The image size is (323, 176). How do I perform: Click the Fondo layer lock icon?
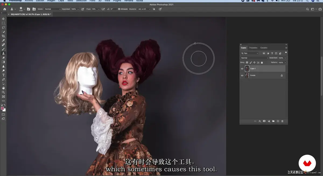(x=282, y=75)
